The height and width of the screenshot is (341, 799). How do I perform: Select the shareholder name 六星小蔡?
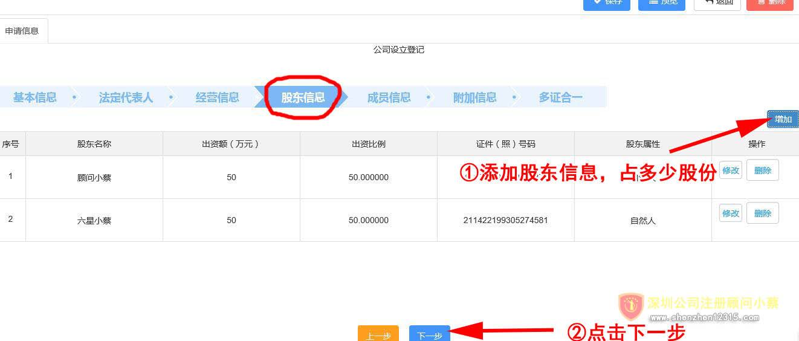[x=94, y=221]
